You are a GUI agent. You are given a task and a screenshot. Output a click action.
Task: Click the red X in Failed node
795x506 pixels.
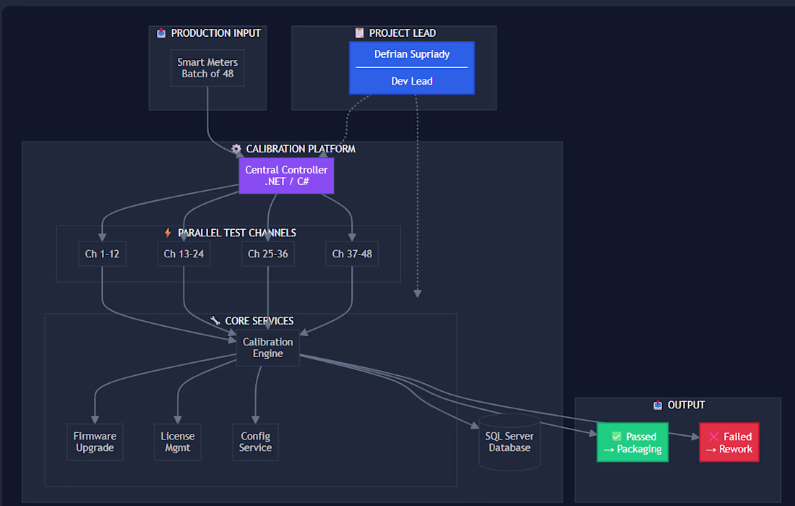(x=714, y=437)
